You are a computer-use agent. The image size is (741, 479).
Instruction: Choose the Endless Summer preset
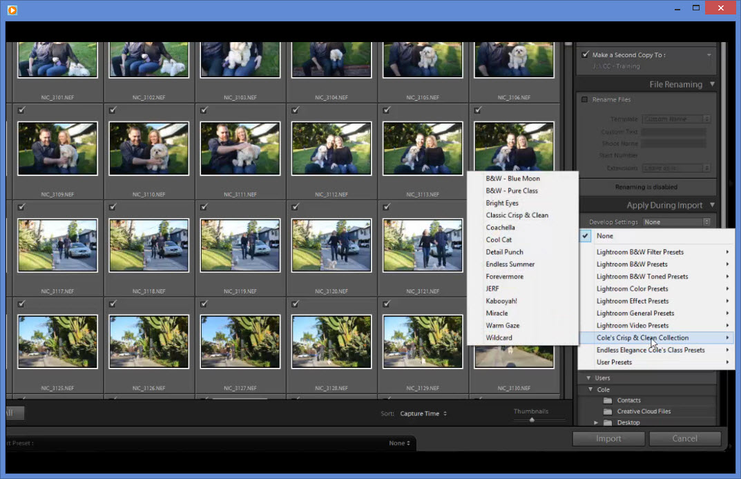[510, 264]
